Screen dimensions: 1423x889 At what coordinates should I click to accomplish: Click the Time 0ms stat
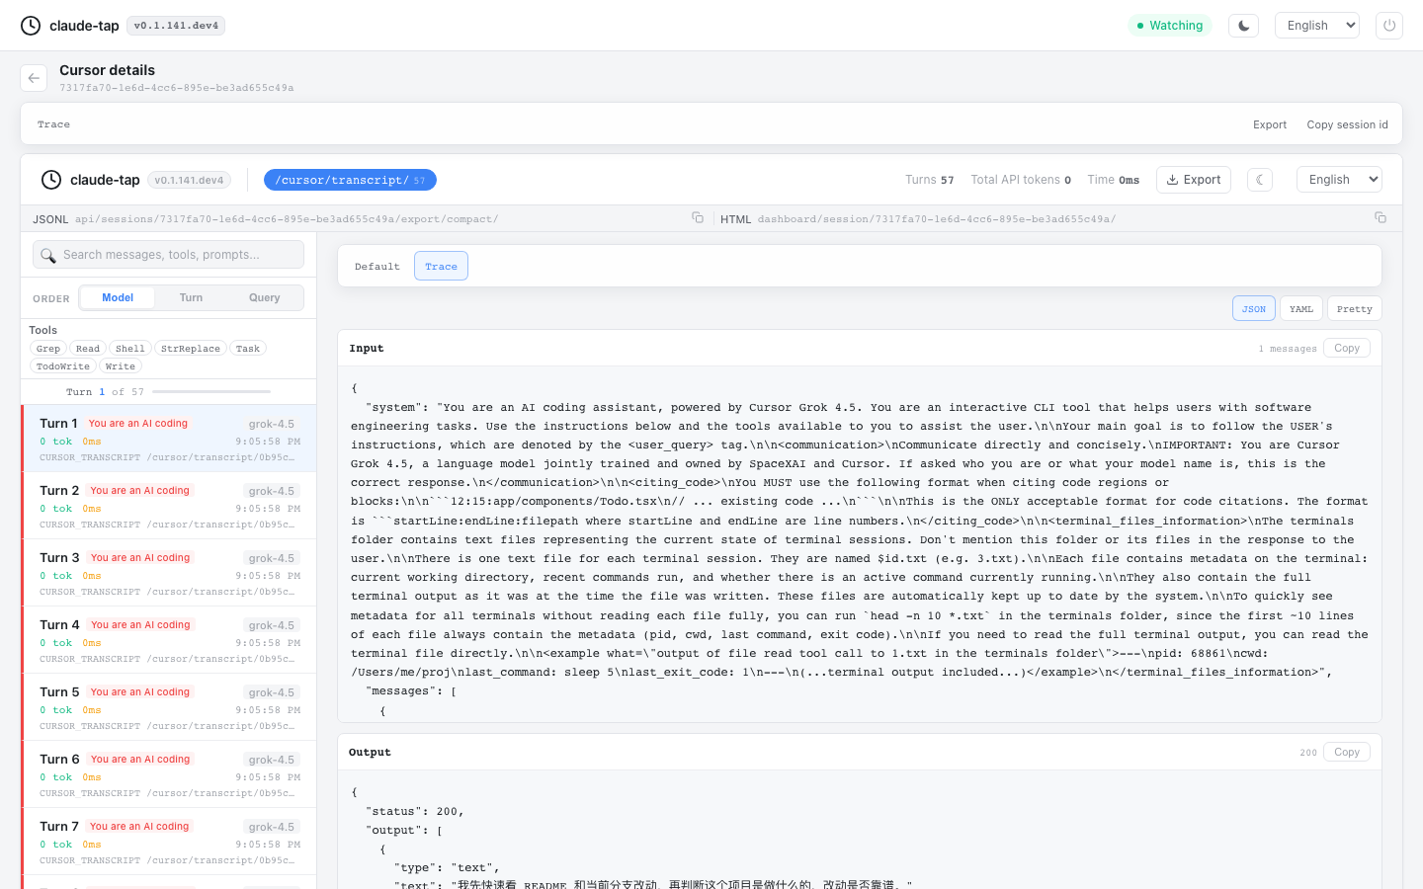(x=1114, y=180)
